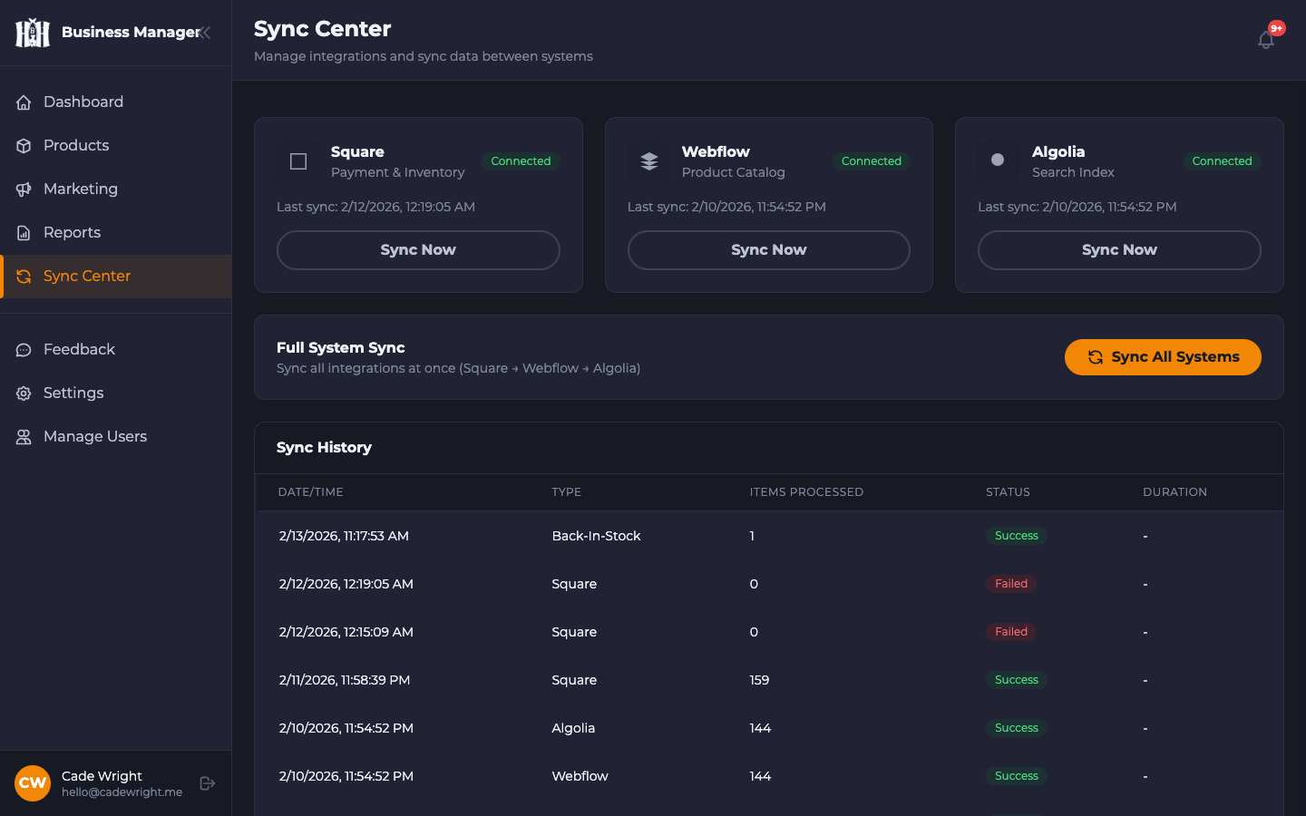The height and width of the screenshot is (816, 1306).
Task: Click the Products box icon
Action: point(24,146)
